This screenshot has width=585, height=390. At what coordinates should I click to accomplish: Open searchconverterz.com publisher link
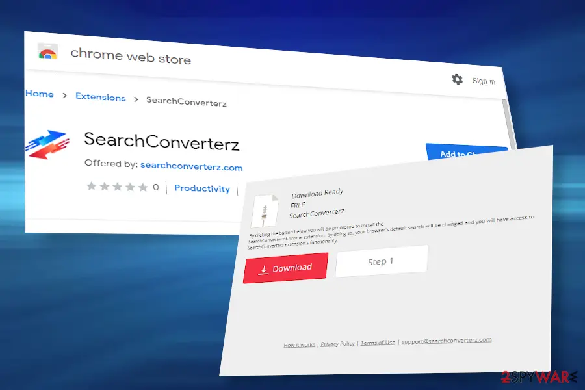(191, 166)
